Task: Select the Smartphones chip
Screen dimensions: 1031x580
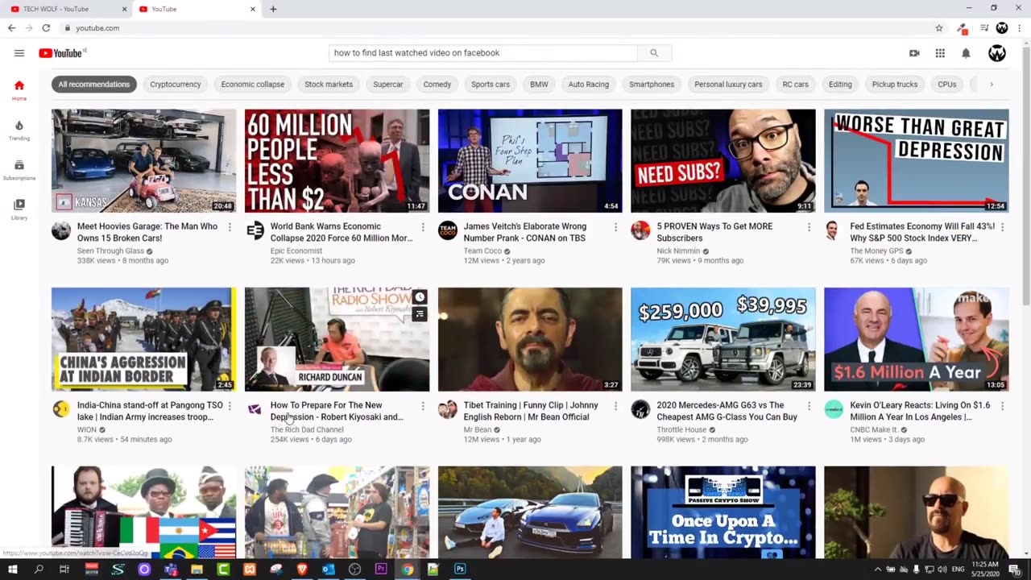Action: [x=652, y=85]
